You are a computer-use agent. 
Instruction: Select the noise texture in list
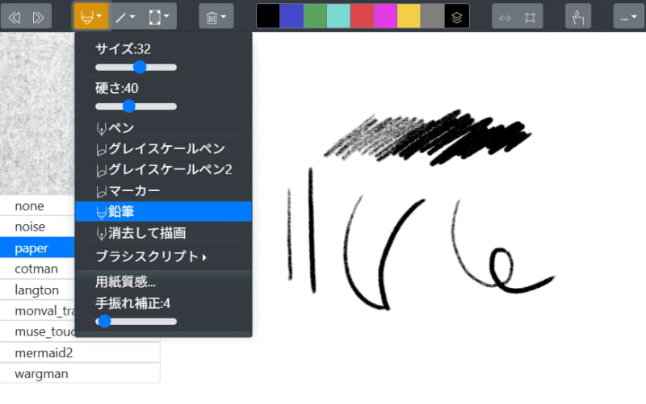click(37, 227)
